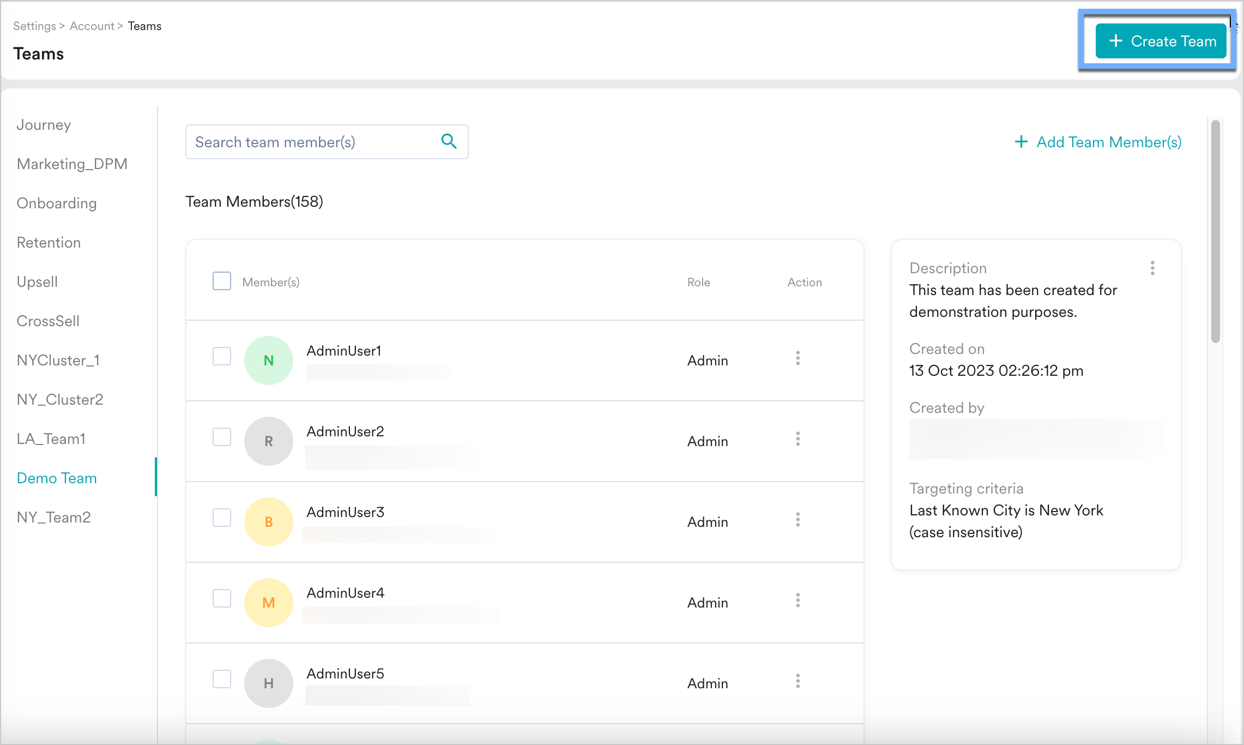Open the action menu for AdminUser2
This screenshot has width=1244, height=745.
tap(798, 439)
